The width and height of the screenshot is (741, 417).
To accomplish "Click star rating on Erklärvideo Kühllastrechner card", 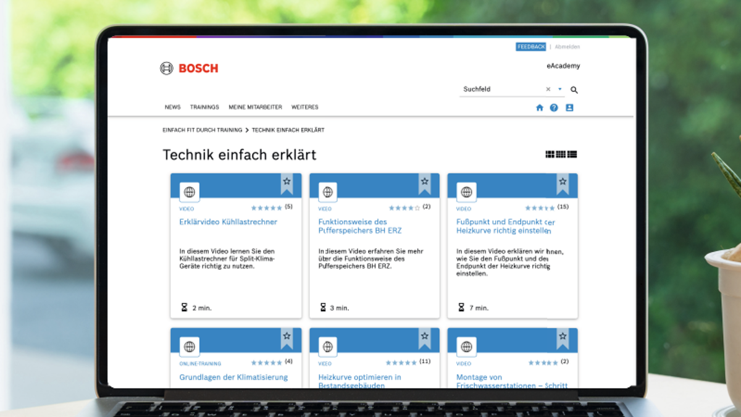I will (x=267, y=208).
